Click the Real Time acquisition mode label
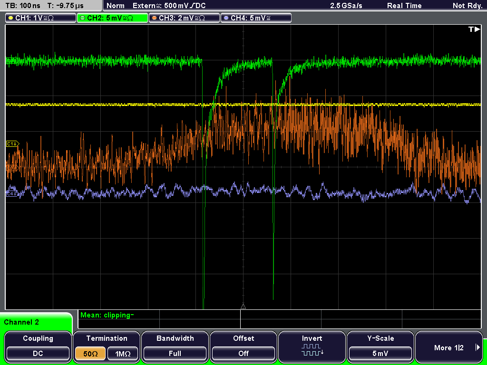Viewport: 487px width, 365px height. click(404, 6)
